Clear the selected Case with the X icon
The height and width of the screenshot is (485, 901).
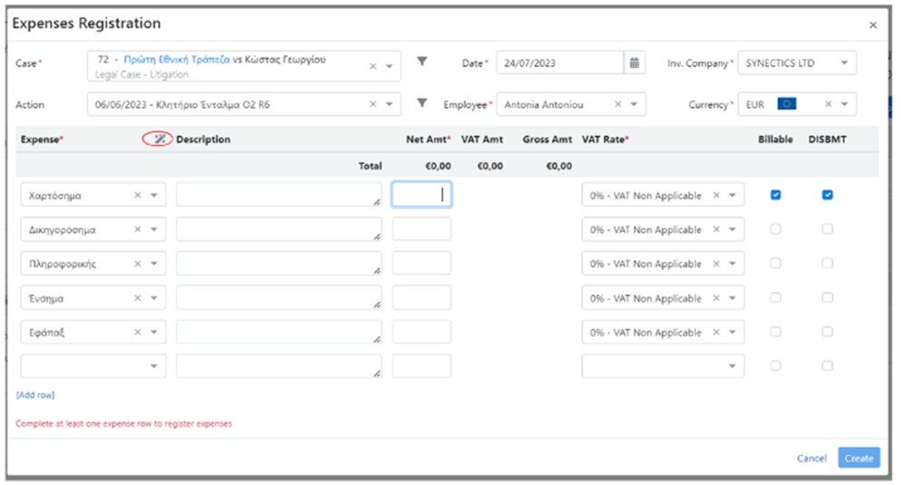coord(372,66)
